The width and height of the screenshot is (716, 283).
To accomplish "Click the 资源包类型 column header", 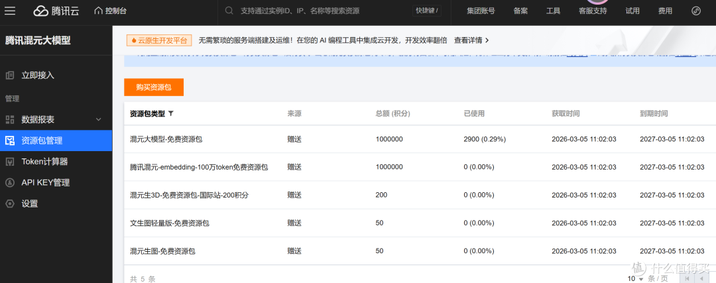I will click(147, 113).
